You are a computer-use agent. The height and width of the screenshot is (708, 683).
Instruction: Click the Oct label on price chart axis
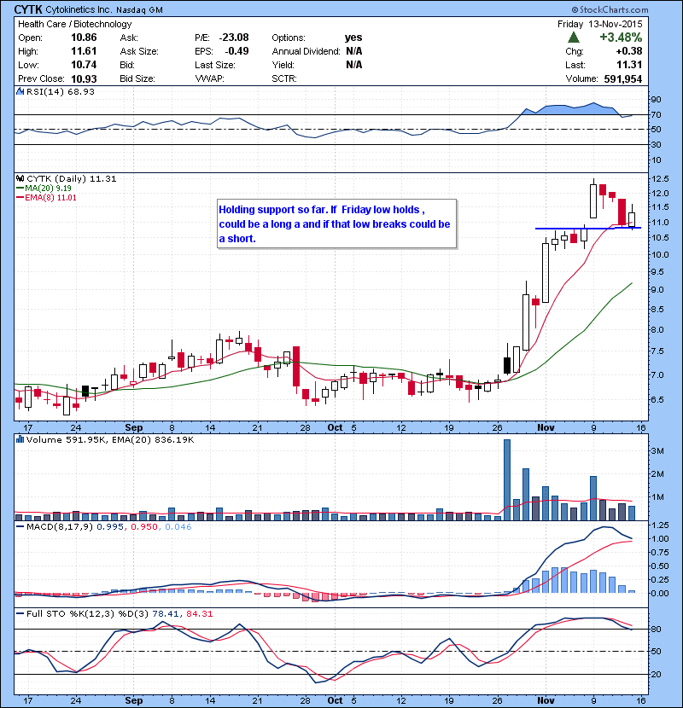335,427
